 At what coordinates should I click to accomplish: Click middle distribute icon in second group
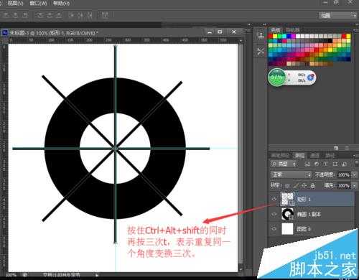click(x=50, y=15)
